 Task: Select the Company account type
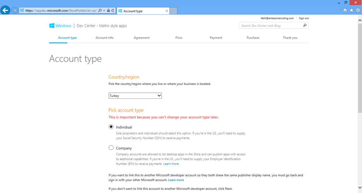pos(111,148)
